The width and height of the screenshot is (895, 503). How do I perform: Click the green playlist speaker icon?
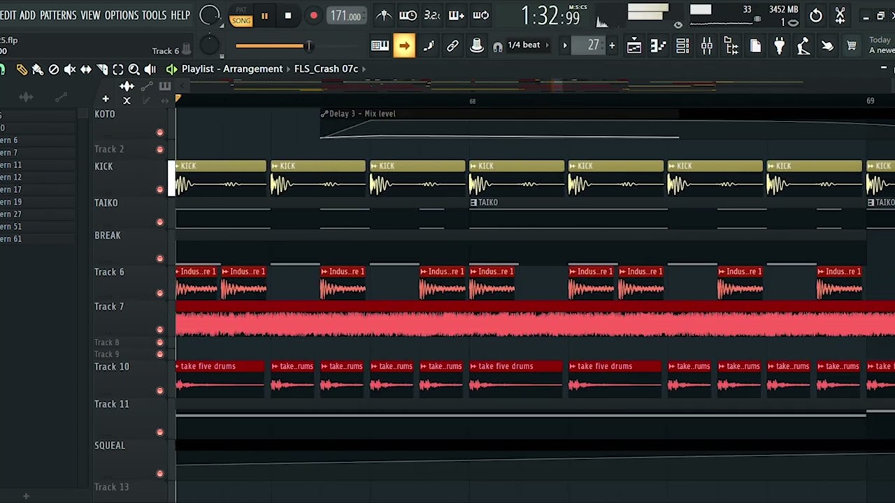[171, 68]
